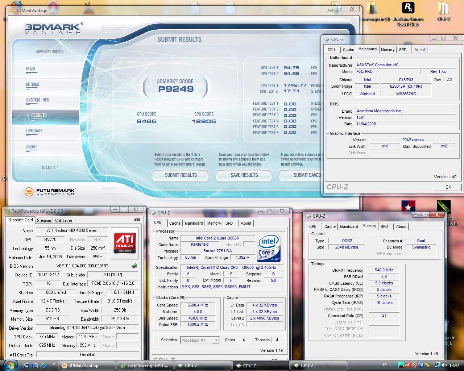Click the GPU-Z BIOS save chip icon
Image resolution: width=464 pixels, height=371 pixels.
coord(134,266)
